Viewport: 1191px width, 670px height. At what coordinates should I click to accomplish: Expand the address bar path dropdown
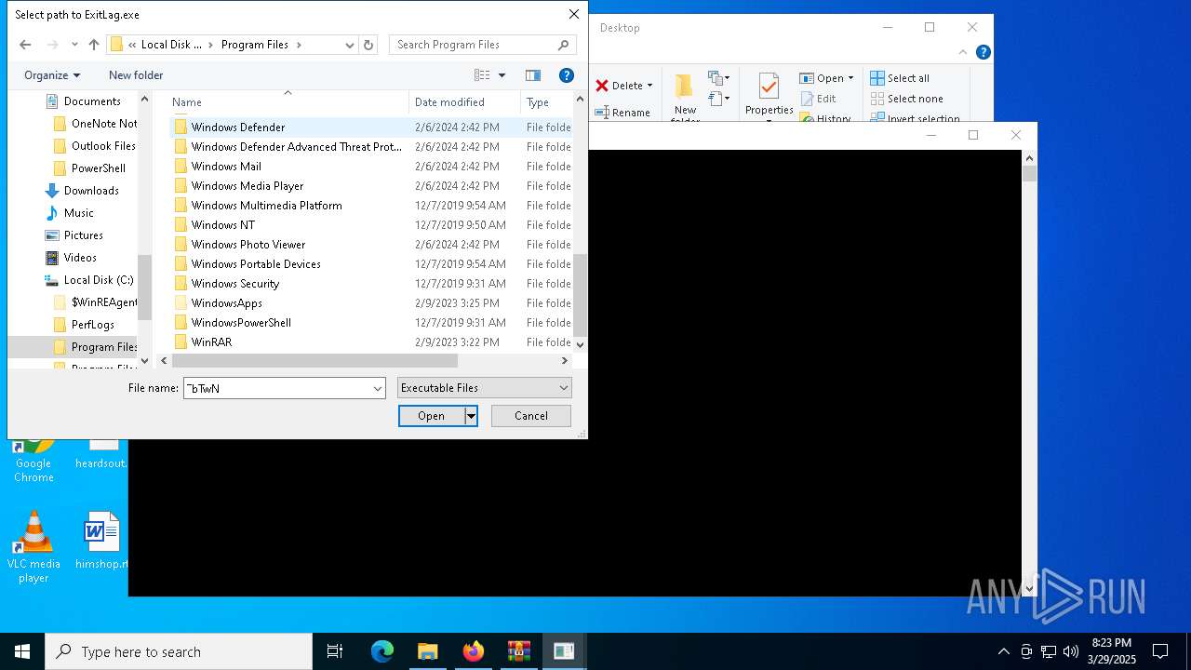[x=350, y=45]
